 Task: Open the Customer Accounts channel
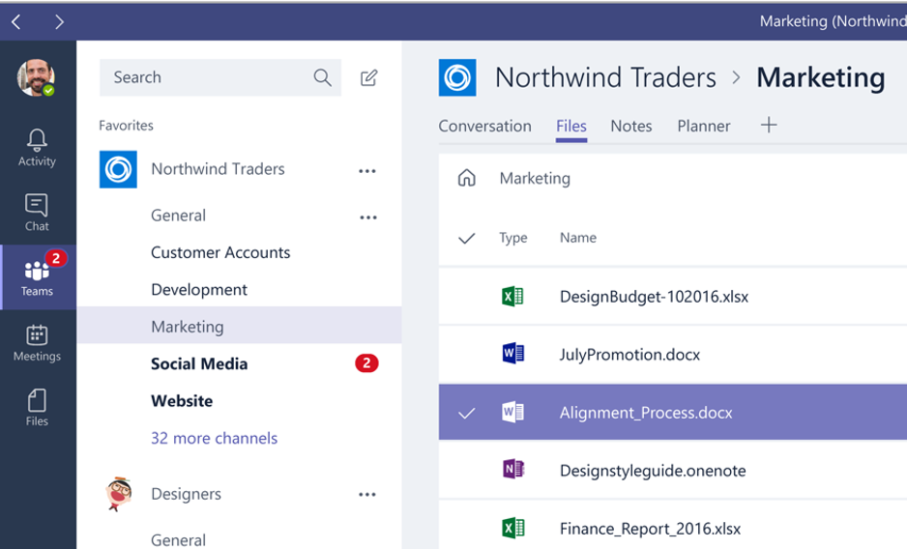pyautogui.click(x=220, y=252)
